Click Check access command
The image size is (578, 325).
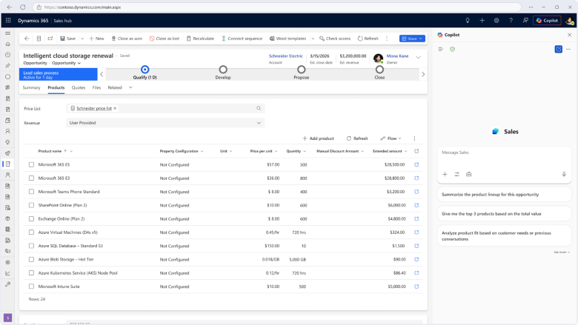click(x=335, y=38)
